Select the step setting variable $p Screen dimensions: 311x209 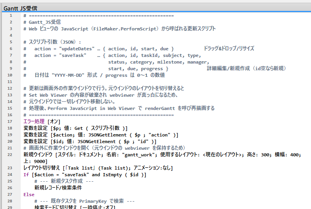tap(75, 128)
